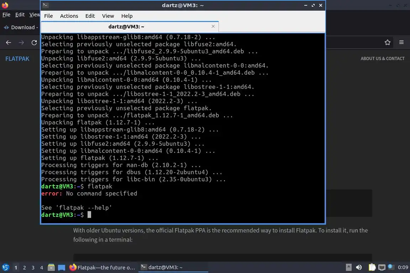The height and width of the screenshot is (273, 410).
Task: Go back in the Firefox browser
Action: coord(9,43)
